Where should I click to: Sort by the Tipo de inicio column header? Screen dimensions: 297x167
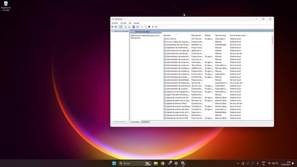[x=221, y=35]
